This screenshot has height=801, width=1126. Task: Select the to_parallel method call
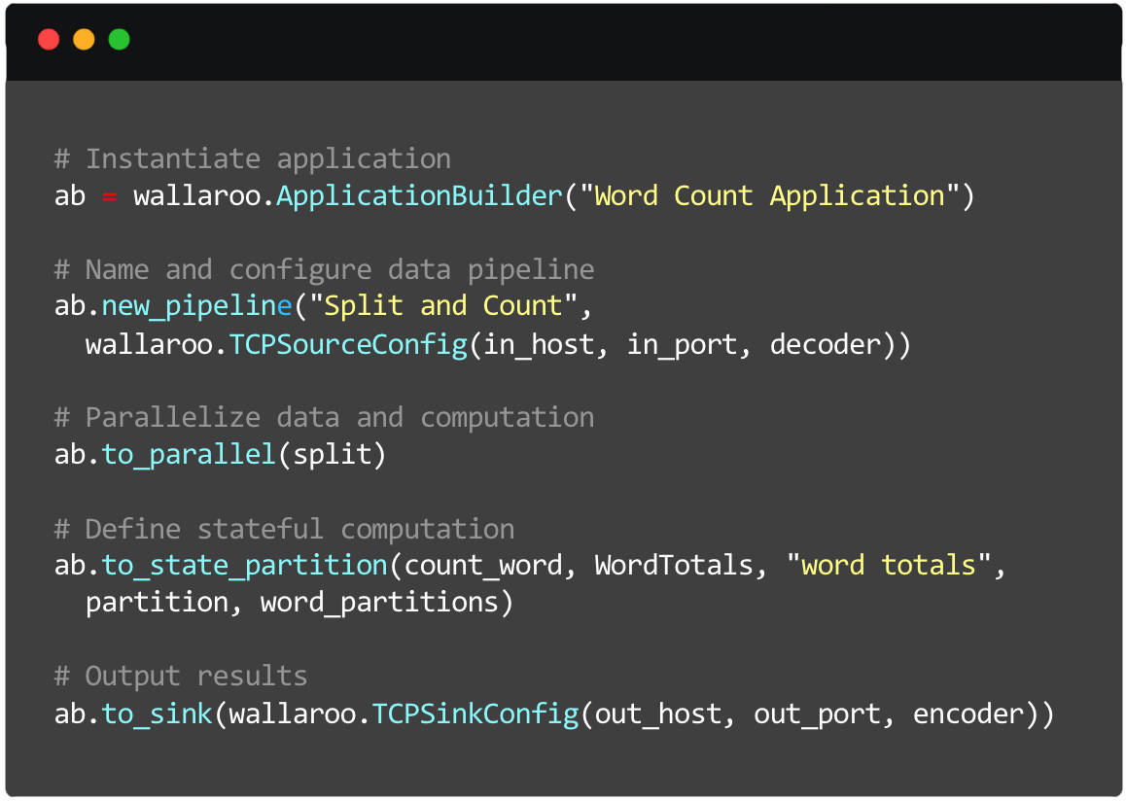pos(189,454)
